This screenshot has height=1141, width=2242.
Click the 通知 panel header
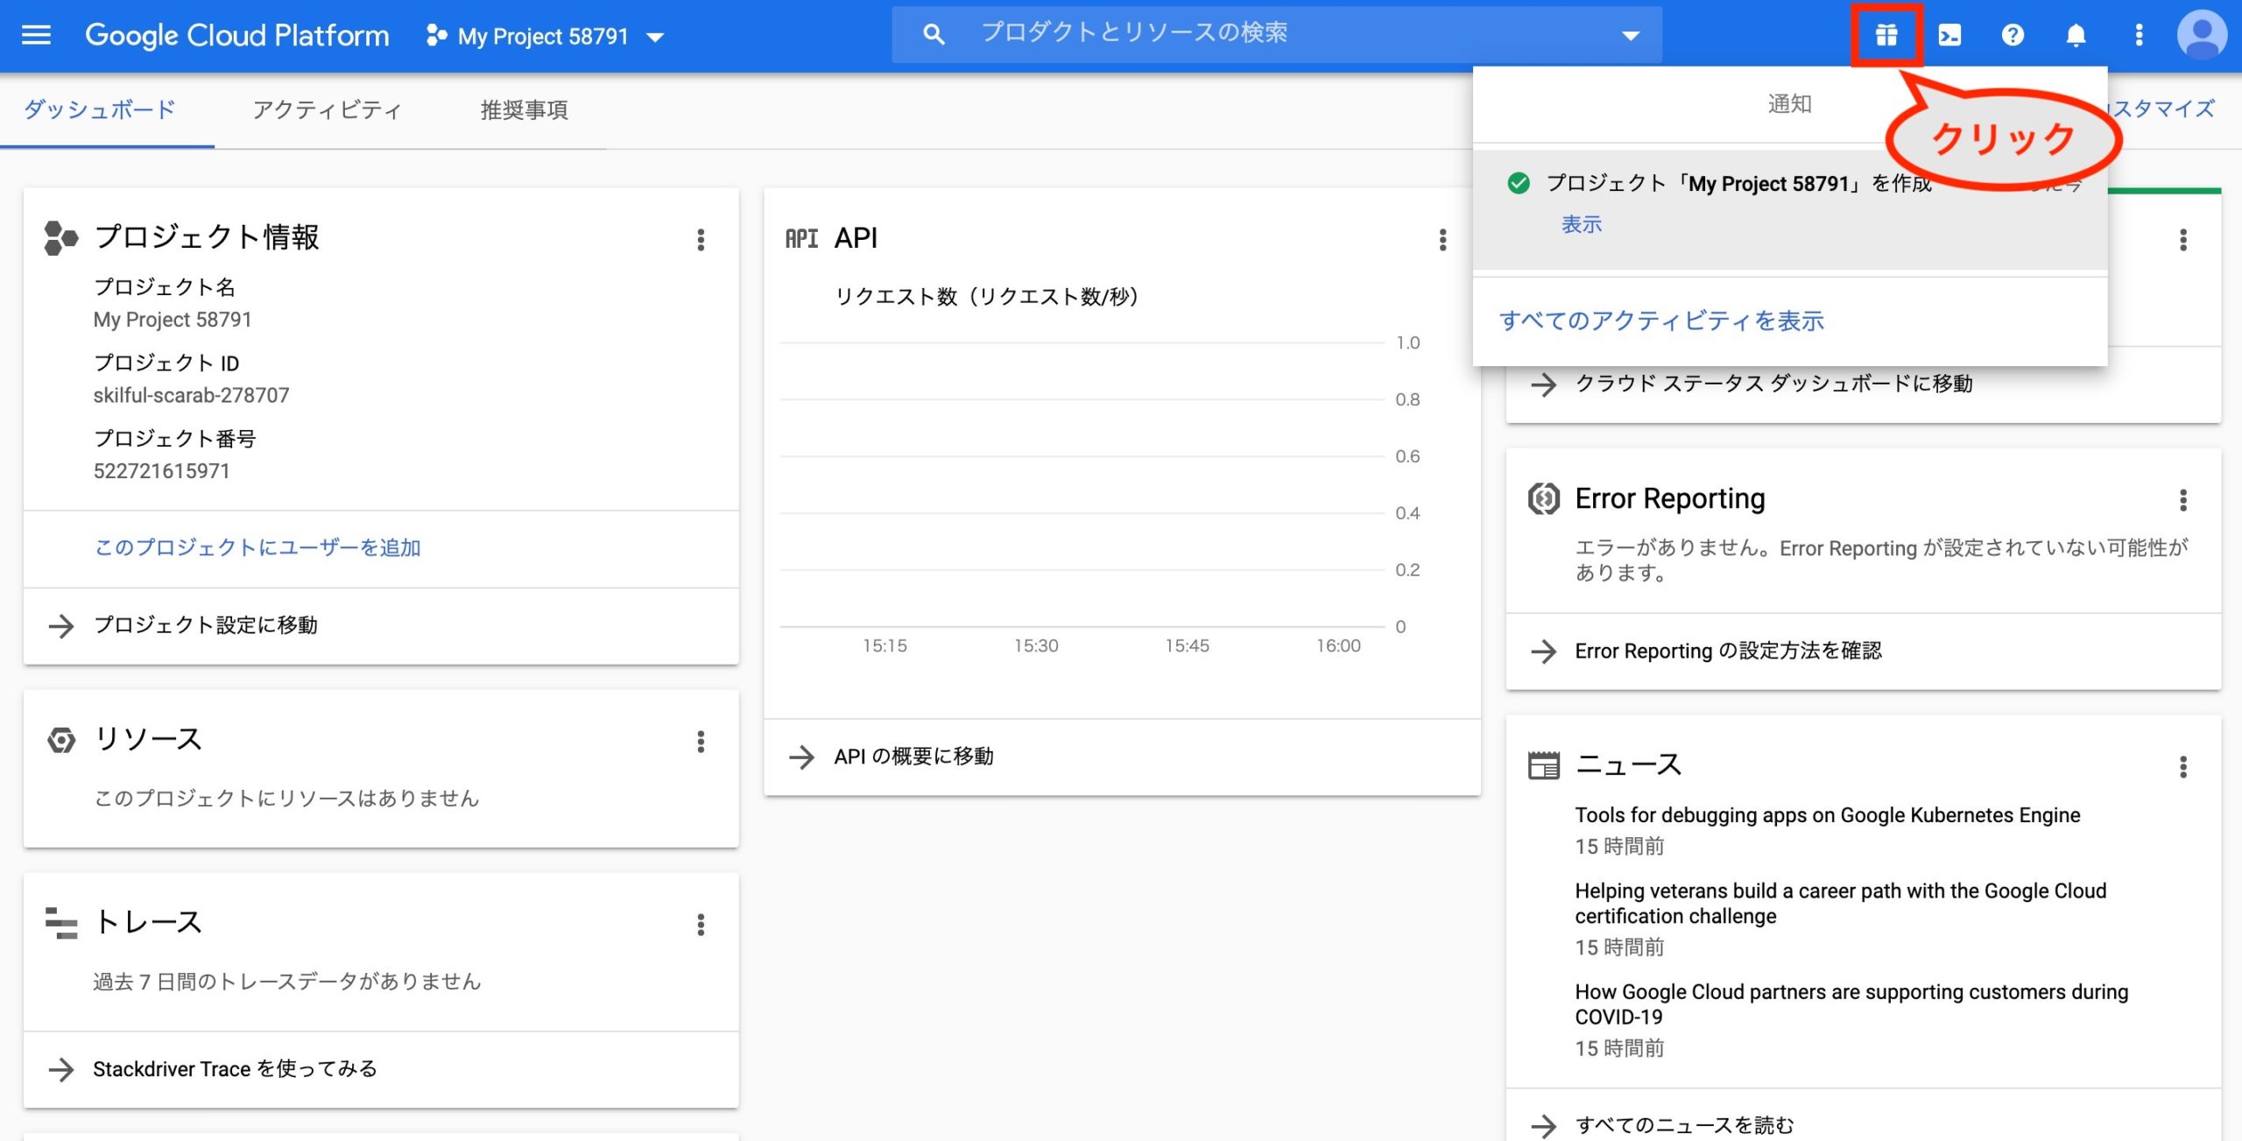pyautogui.click(x=1788, y=104)
